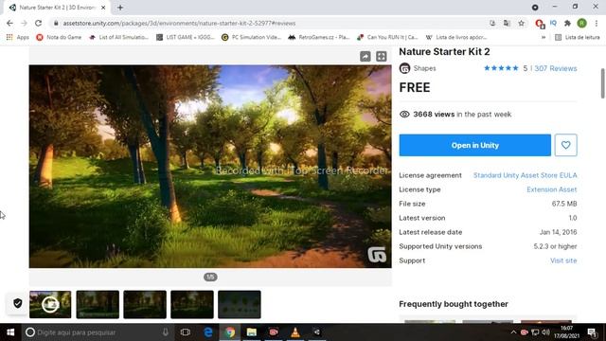This screenshot has width=606, height=341.
Task: Select the first video thumbnail with play icon
Action: [50, 305]
